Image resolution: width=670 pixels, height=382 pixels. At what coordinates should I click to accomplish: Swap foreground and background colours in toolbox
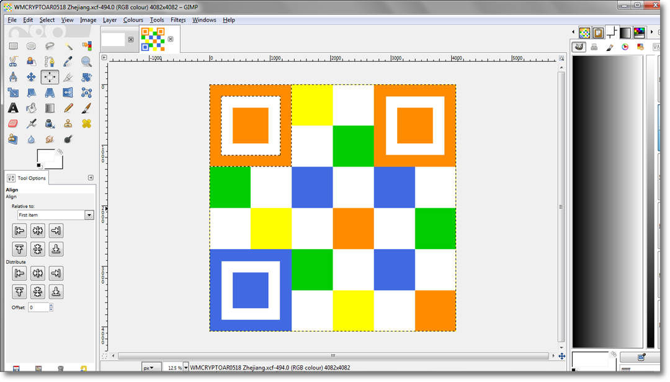pos(60,152)
